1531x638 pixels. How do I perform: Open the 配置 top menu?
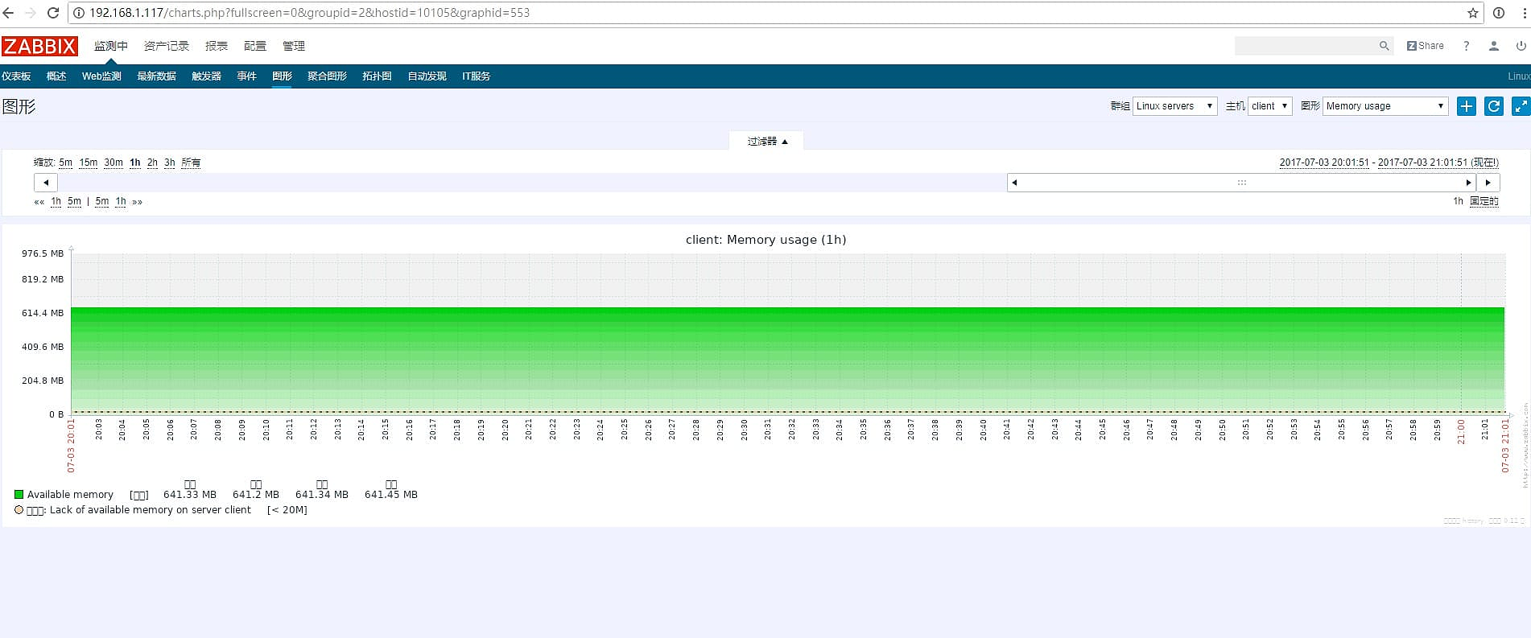254,46
